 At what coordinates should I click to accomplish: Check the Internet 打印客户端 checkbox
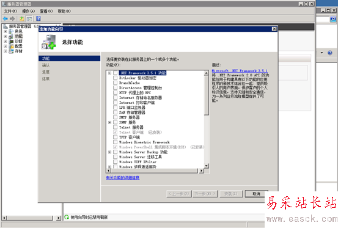[116, 103]
